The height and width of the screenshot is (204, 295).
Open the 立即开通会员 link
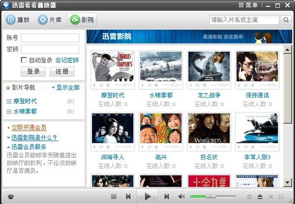point(29,128)
